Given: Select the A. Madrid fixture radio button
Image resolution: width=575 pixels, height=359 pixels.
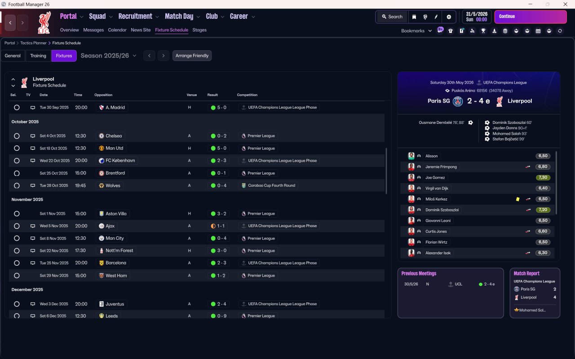Looking at the screenshot, I should tap(17, 108).
